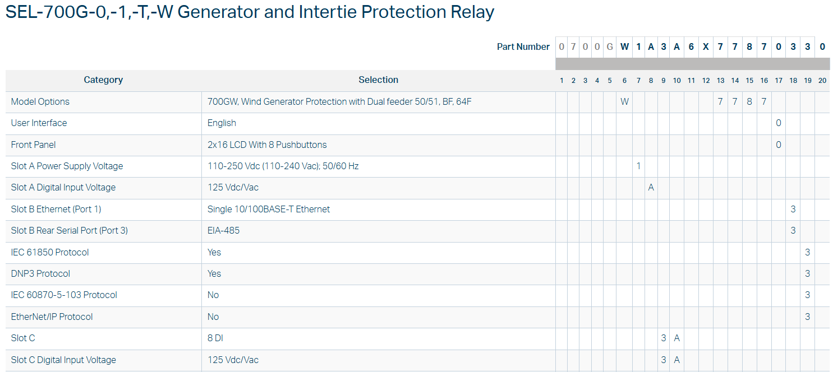Image resolution: width=833 pixels, height=372 pixels.
Task: Click part number character 'X' in header
Action: coord(706,47)
